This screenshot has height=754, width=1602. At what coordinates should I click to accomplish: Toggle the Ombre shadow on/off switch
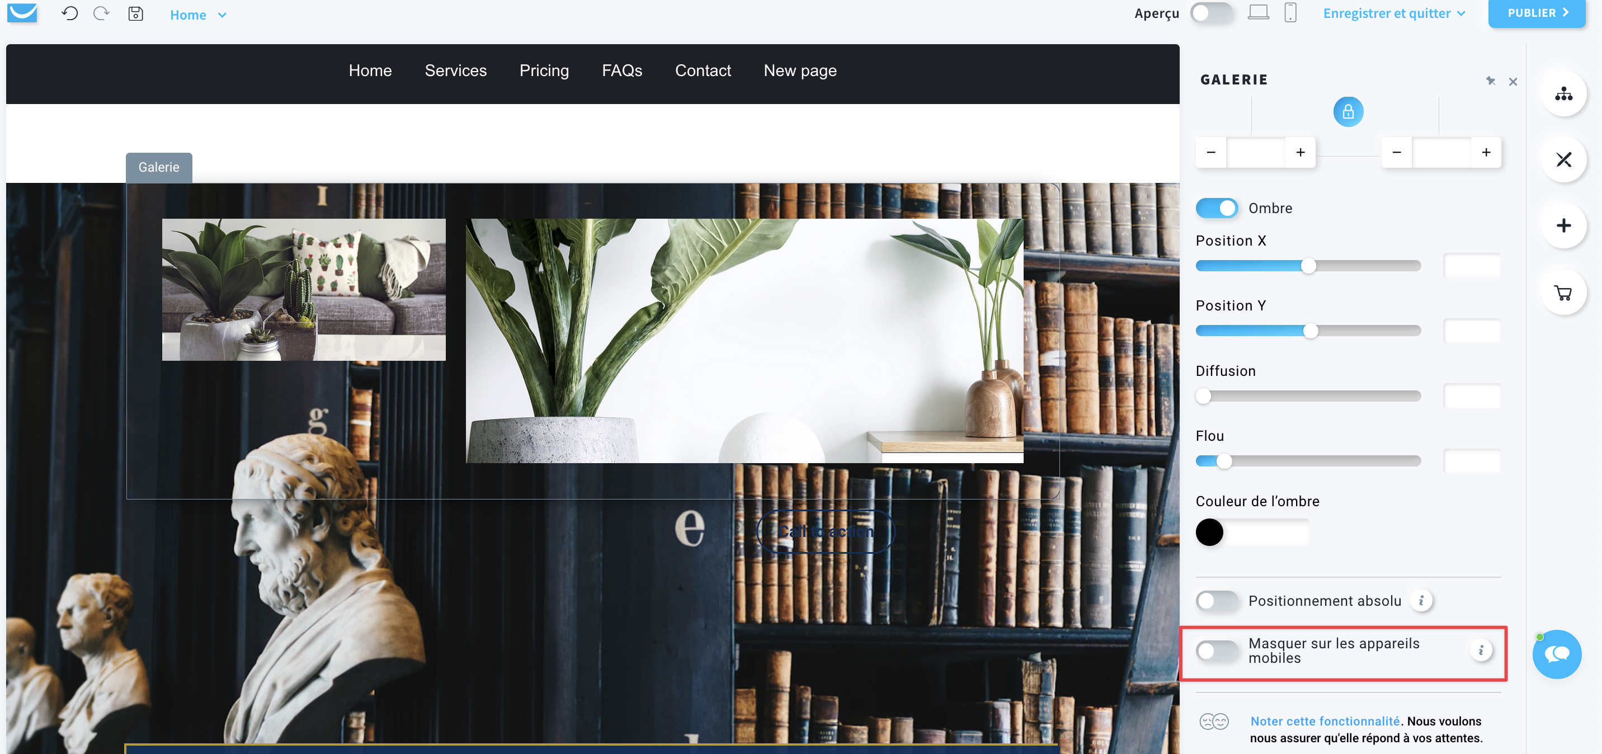[1218, 208]
